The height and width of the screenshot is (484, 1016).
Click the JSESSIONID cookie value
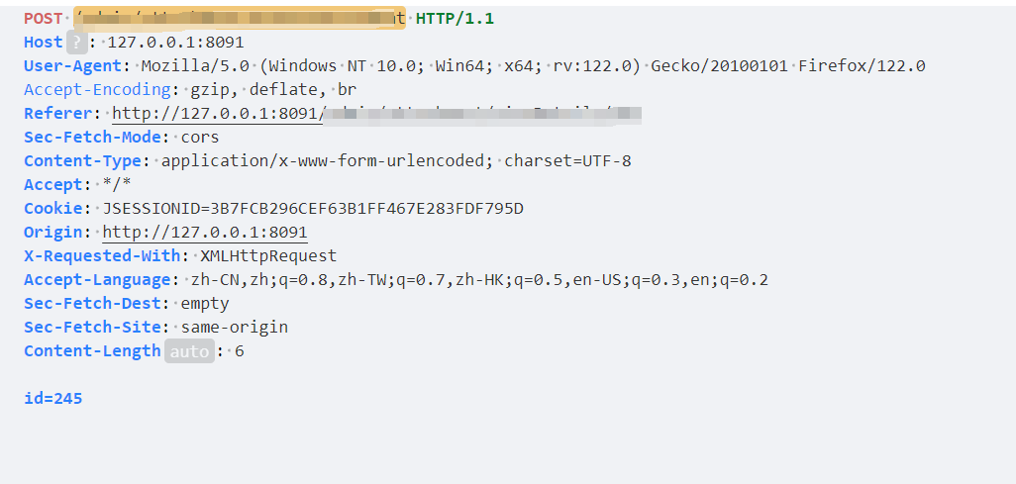[x=313, y=209]
